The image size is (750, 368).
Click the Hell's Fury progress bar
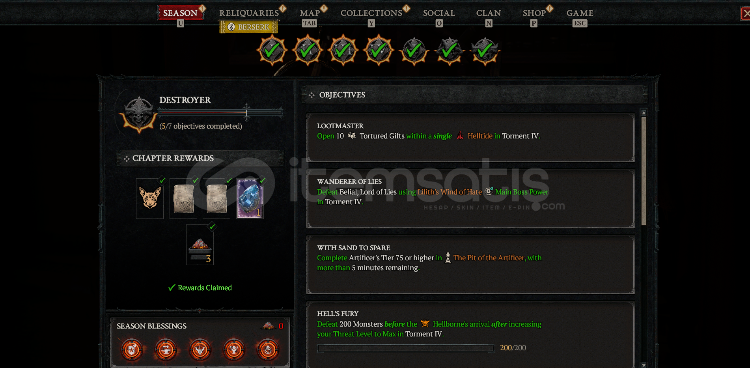[x=406, y=348]
